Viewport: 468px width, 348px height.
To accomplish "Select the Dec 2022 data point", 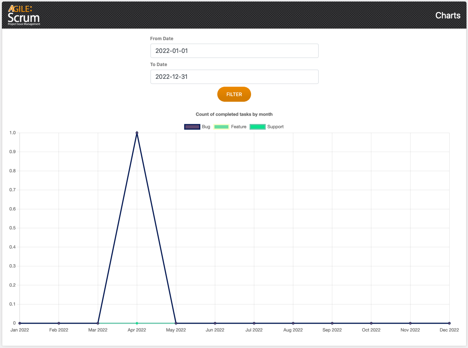I will point(449,323).
